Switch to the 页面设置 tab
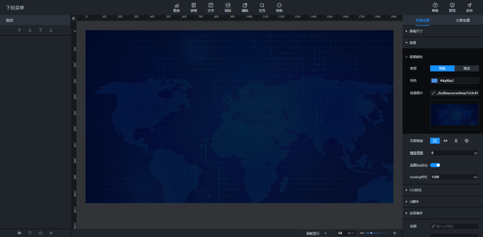Image resolution: width=483 pixels, height=237 pixels. (x=422, y=20)
